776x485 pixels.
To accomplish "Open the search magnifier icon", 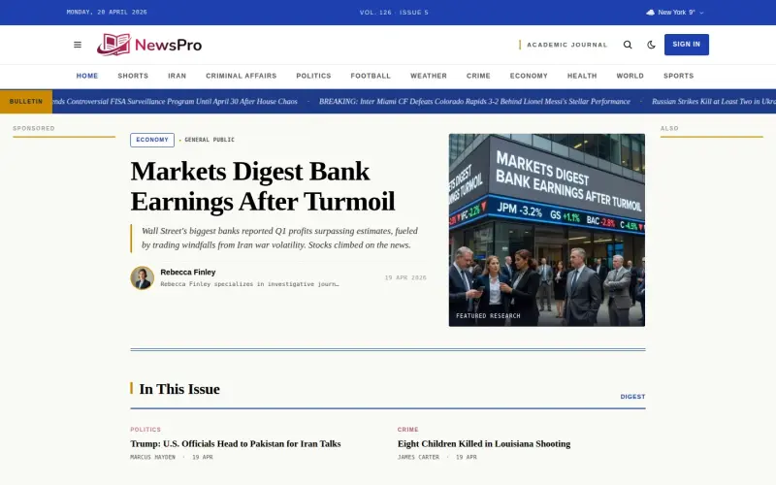I will [628, 45].
